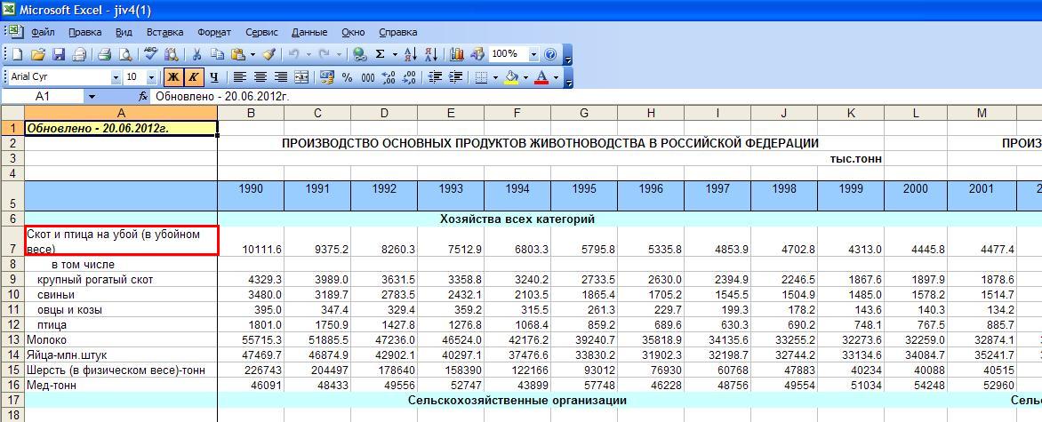This screenshot has height=422, width=1042.
Task: Toggle underline (Ч) formatting
Action: coord(214,77)
